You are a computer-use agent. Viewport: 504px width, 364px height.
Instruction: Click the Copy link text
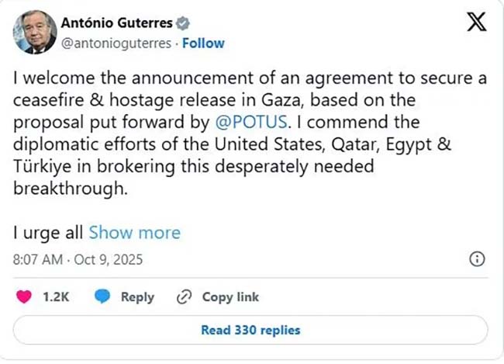point(230,297)
